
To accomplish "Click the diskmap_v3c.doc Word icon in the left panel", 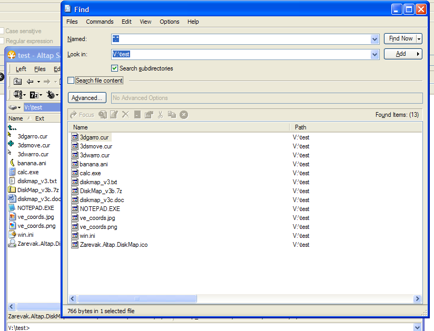I will tap(12, 198).
